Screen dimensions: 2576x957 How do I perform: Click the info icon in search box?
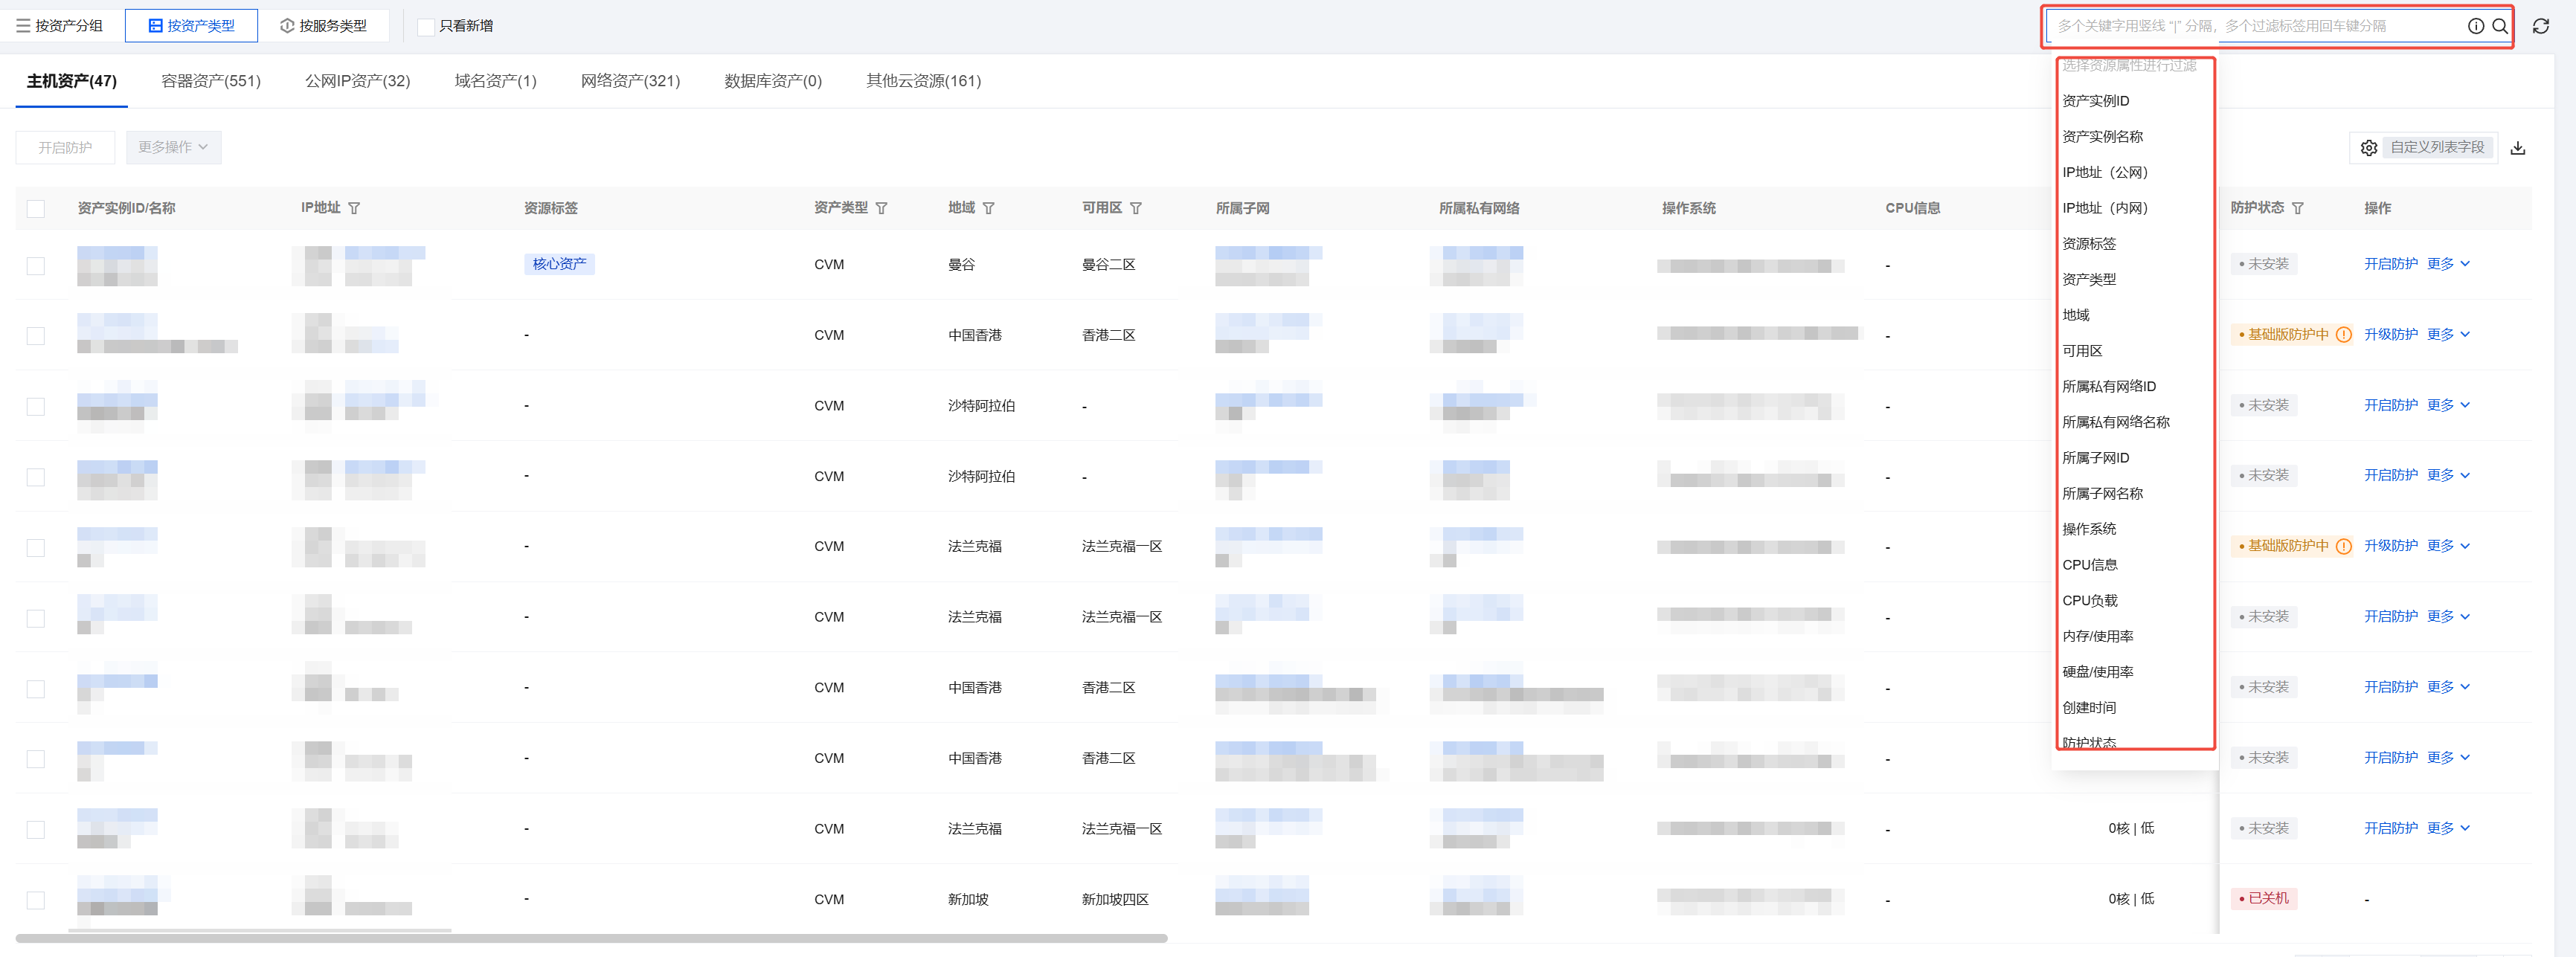click(2475, 26)
